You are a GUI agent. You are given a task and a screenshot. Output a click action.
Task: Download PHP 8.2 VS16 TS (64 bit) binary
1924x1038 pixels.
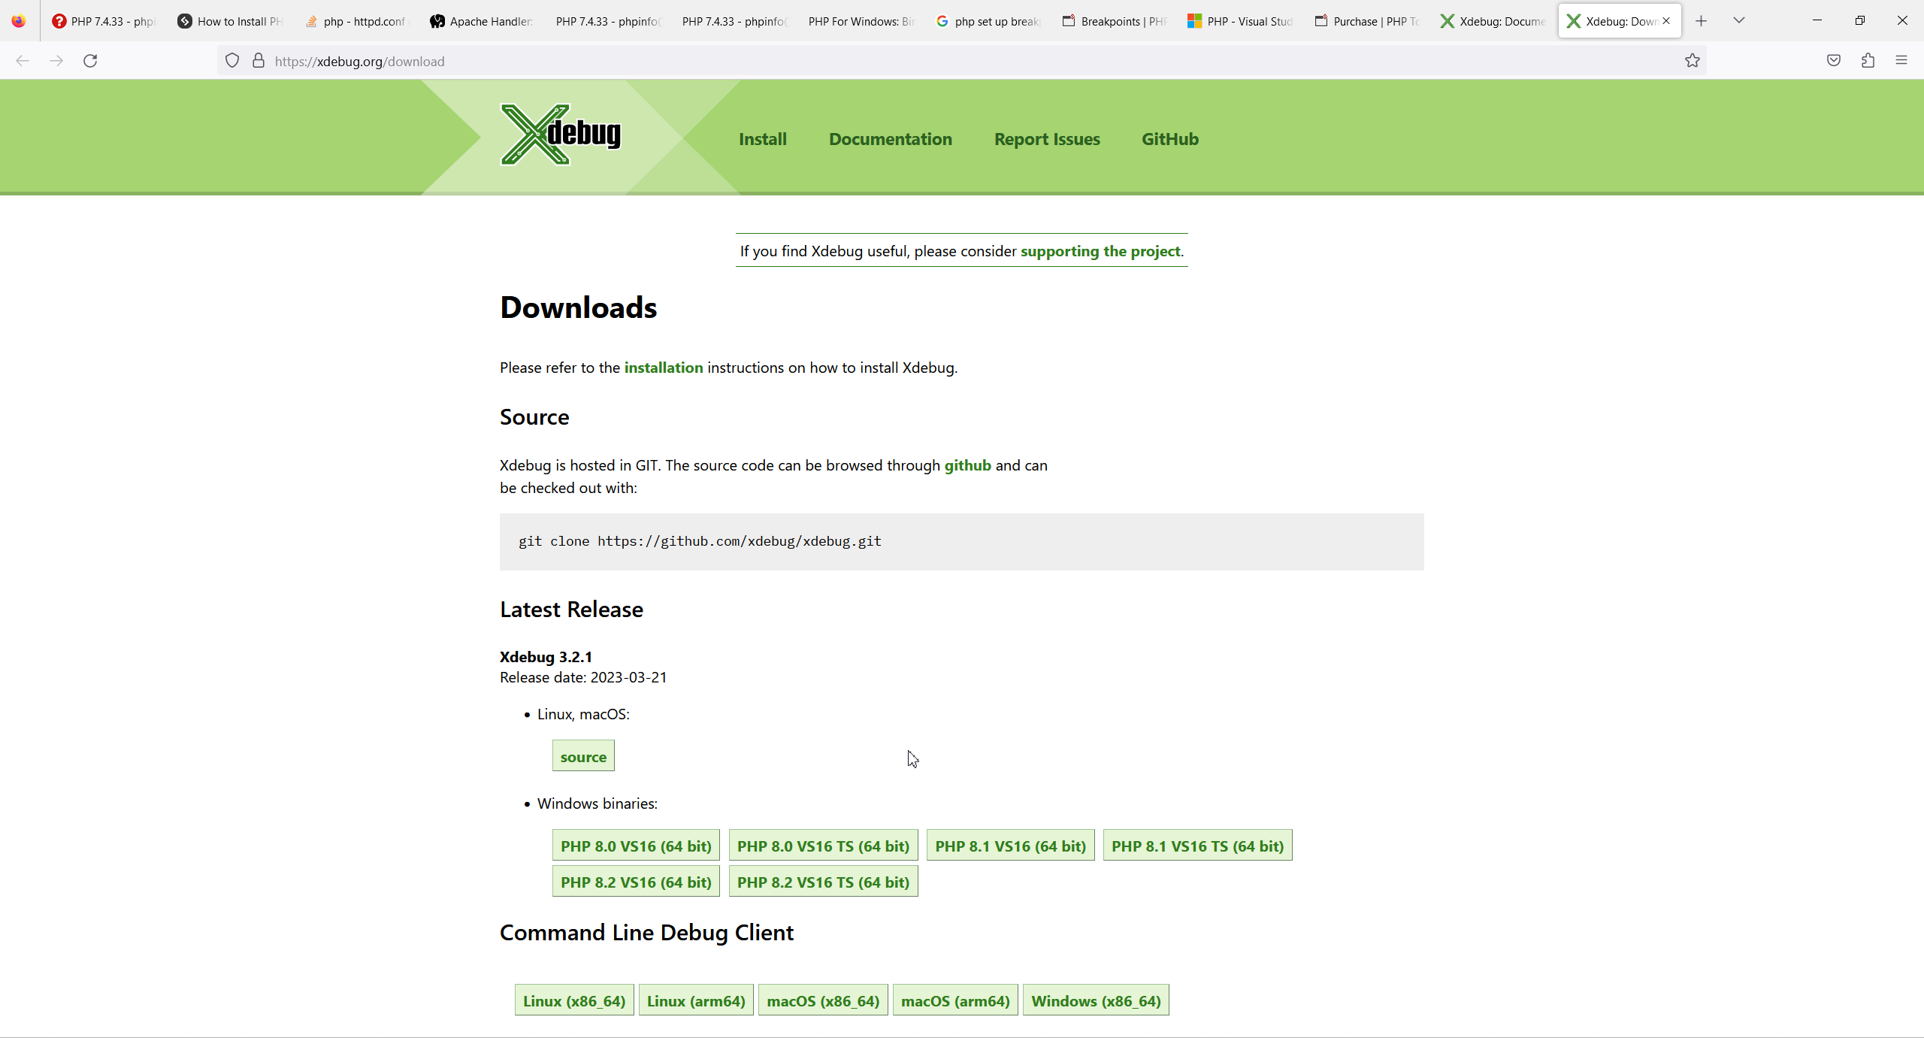point(823,882)
